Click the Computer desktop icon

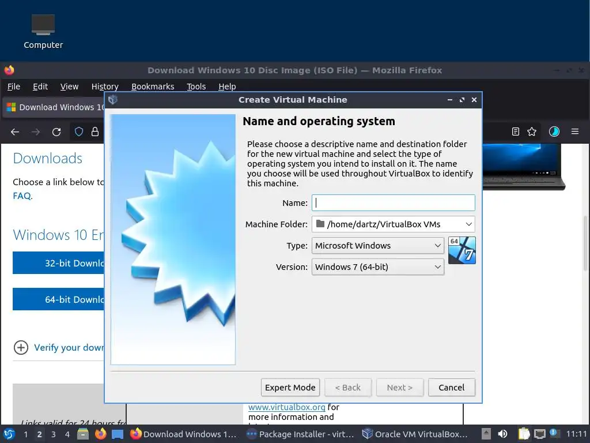(43, 32)
